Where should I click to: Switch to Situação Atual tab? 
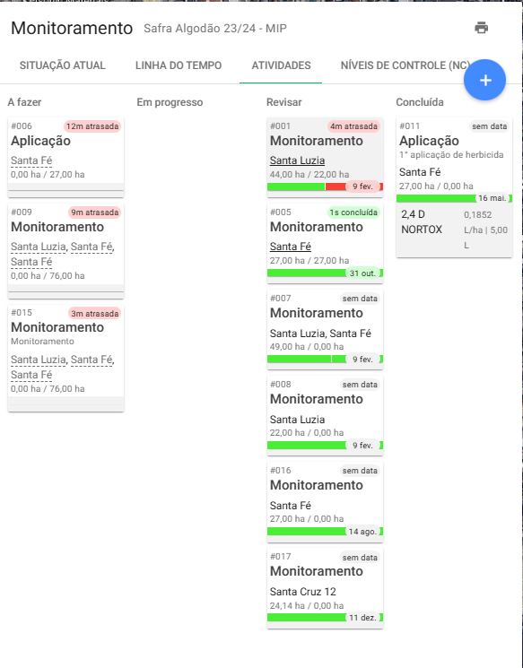(x=62, y=65)
